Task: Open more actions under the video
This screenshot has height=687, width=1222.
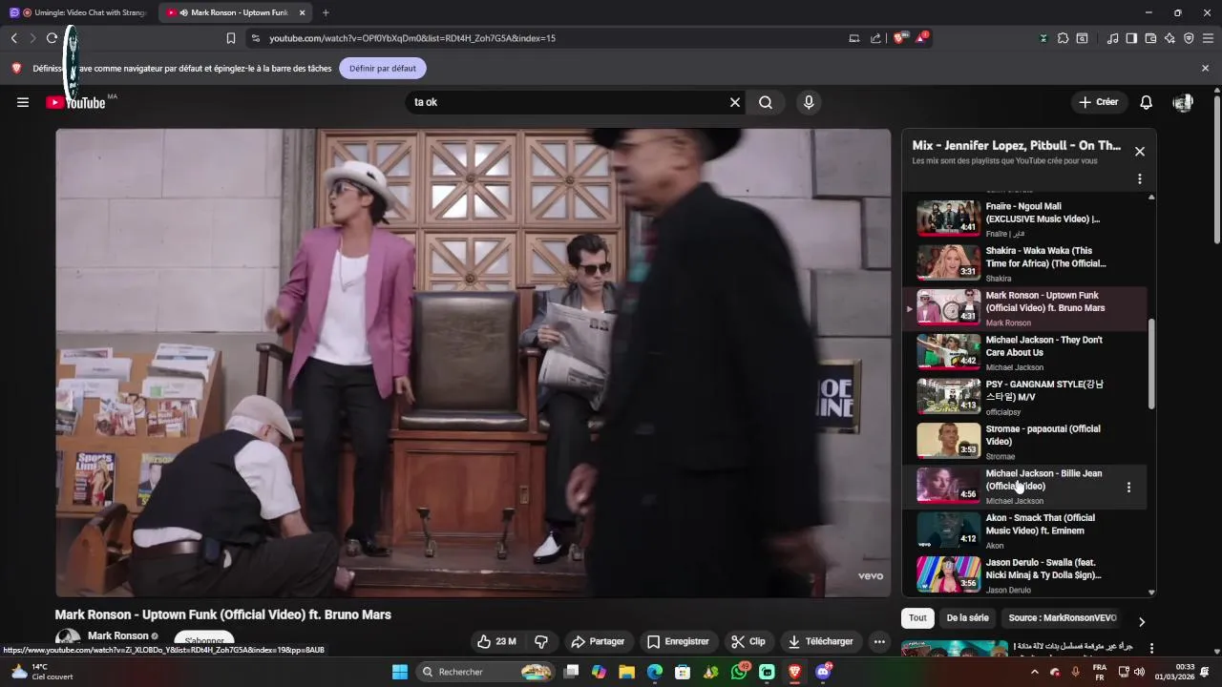Action: [879, 641]
